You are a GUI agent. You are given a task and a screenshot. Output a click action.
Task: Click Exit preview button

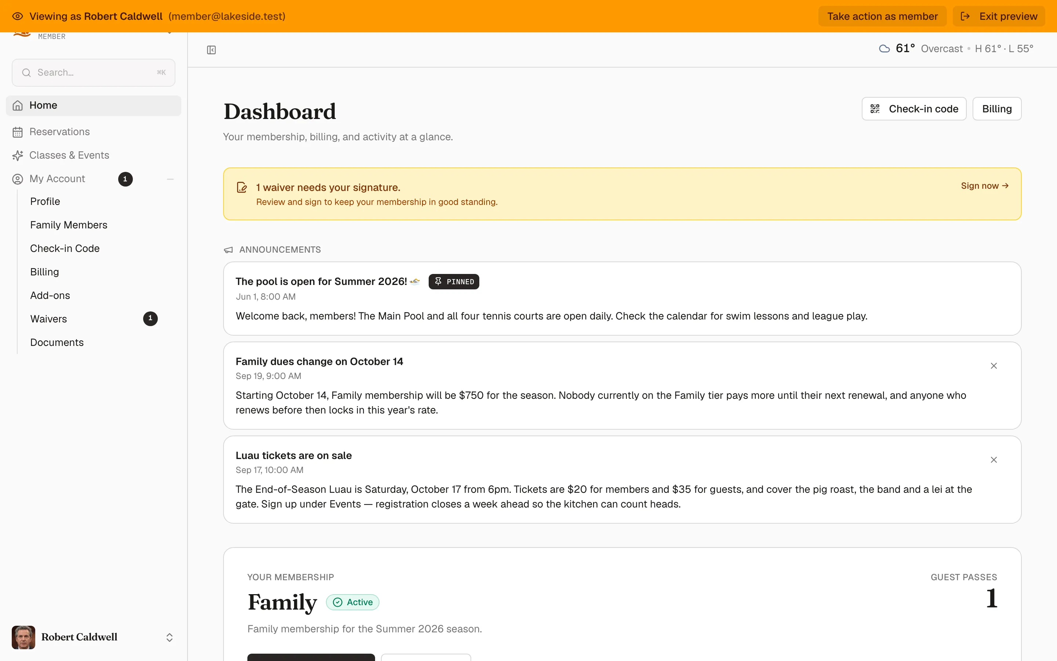[x=999, y=16]
